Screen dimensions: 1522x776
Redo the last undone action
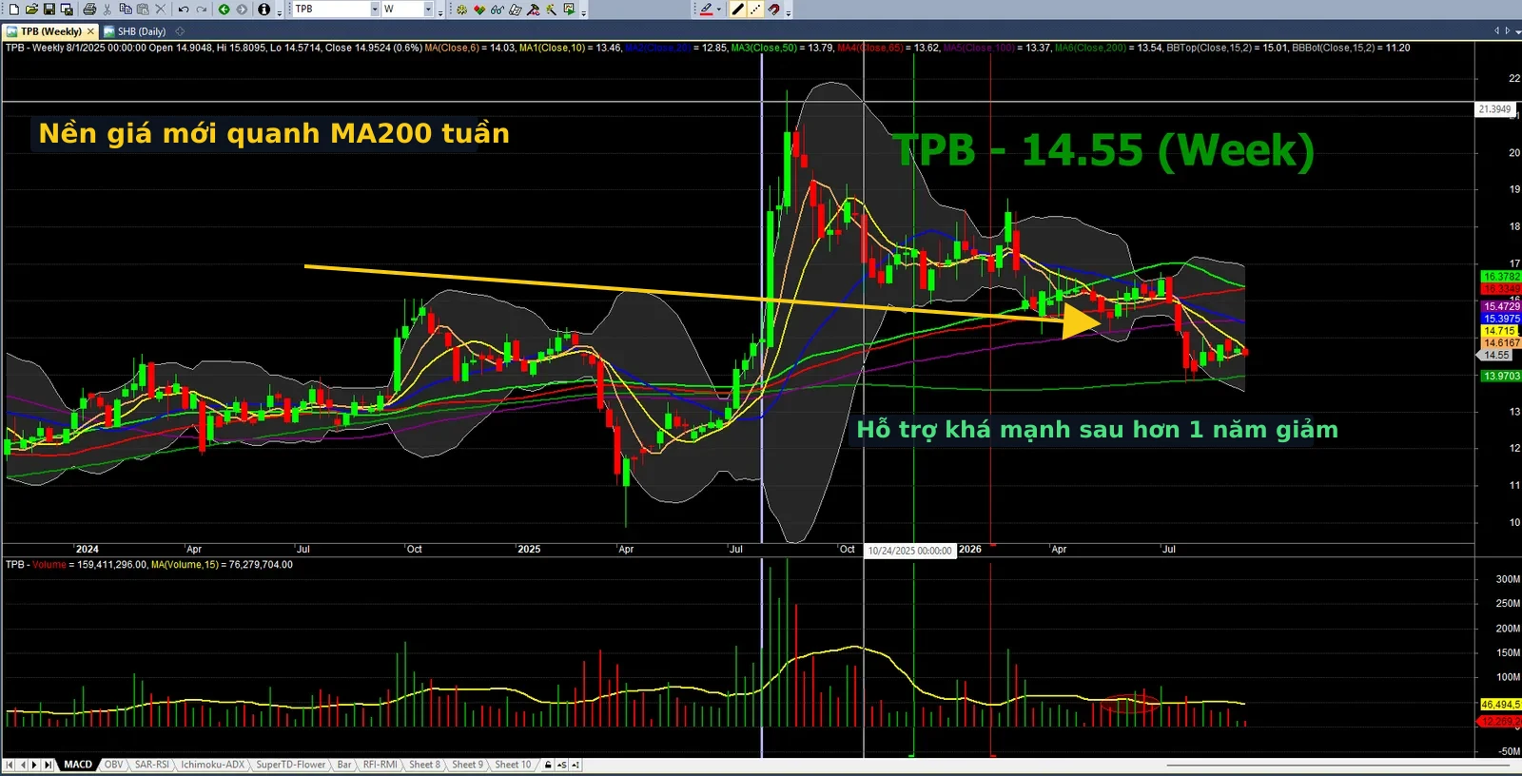click(x=202, y=10)
